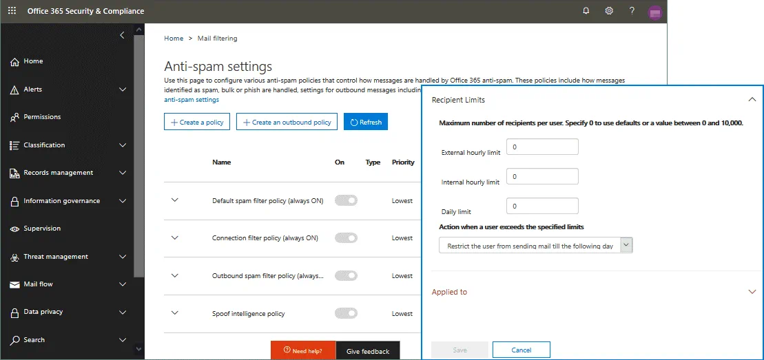Click the Mail flow envelope icon
The height and width of the screenshot is (360, 764).
14,284
